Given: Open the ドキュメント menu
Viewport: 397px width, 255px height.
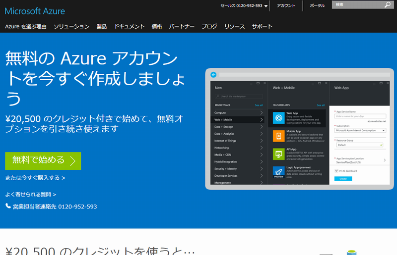Looking at the screenshot, I should coord(129,27).
